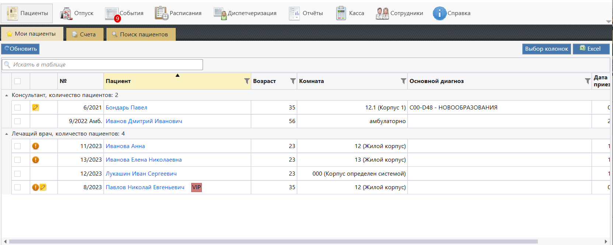Check the box for Бондарь Павел
The width and height of the screenshot is (613, 245).
pyautogui.click(x=17, y=108)
